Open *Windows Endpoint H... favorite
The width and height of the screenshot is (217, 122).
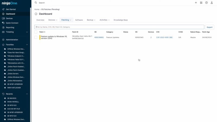[x=16, y=56]
